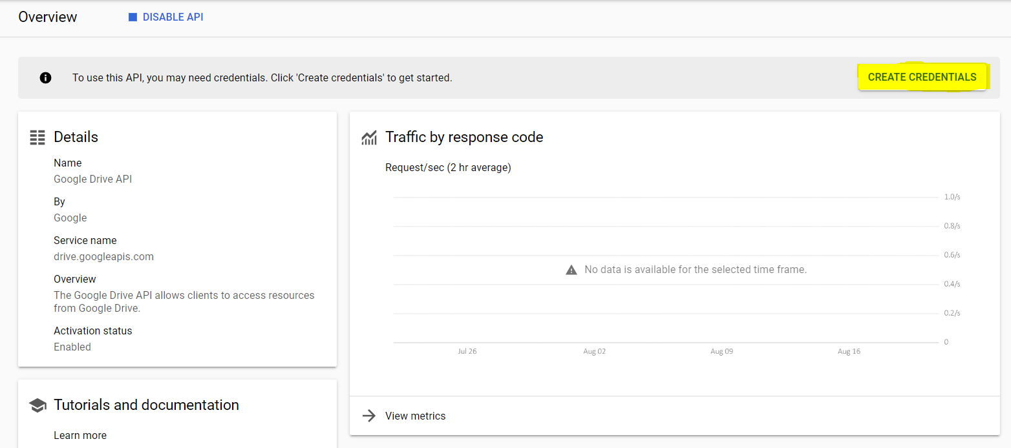Click the warning triangle icon in chart

571,270
